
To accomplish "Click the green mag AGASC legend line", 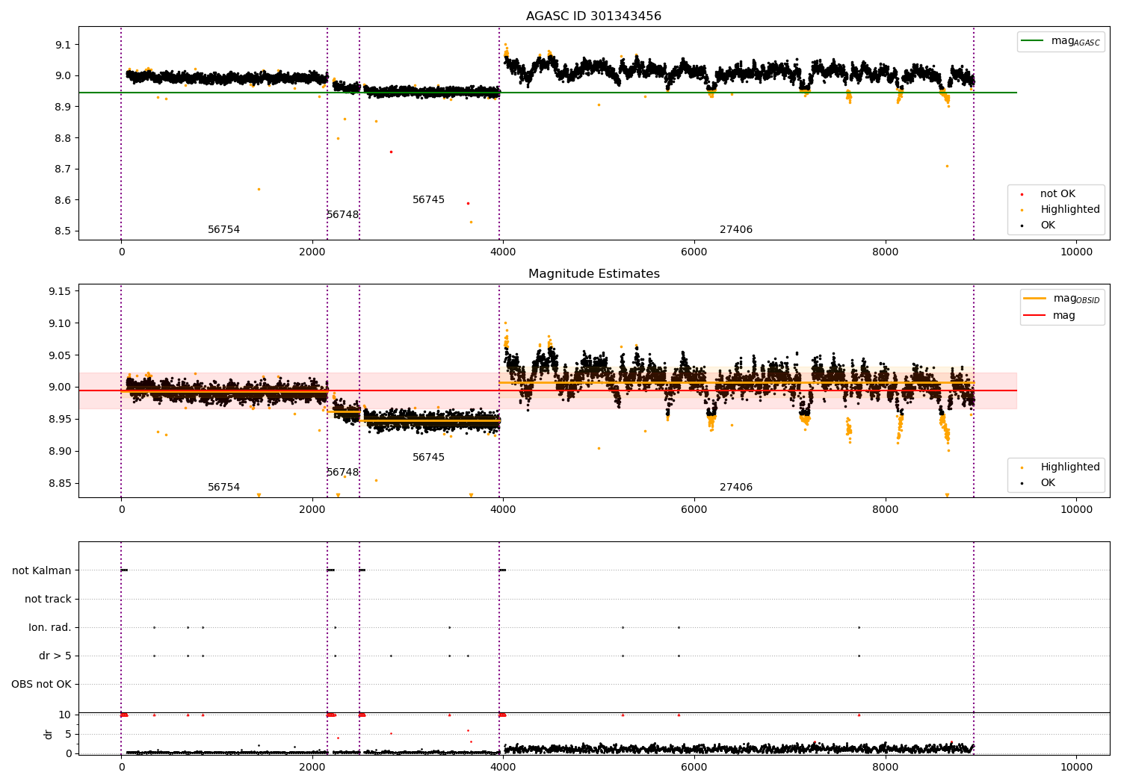I will coord(1033,41).
